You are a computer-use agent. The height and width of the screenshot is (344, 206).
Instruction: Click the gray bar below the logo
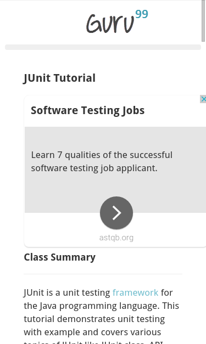(103, 47)
